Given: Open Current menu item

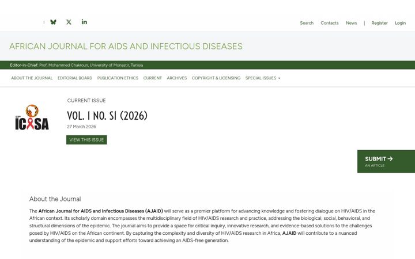Looking at the screenshot, I should click(x=152, y=78).
